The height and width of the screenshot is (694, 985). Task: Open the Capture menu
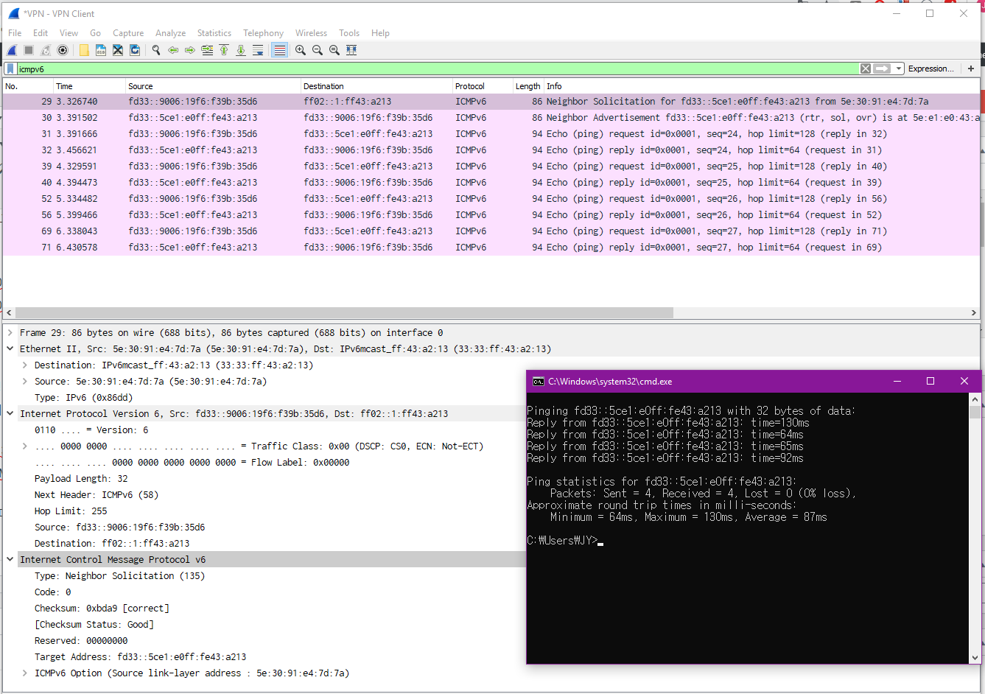click(128, 33)
